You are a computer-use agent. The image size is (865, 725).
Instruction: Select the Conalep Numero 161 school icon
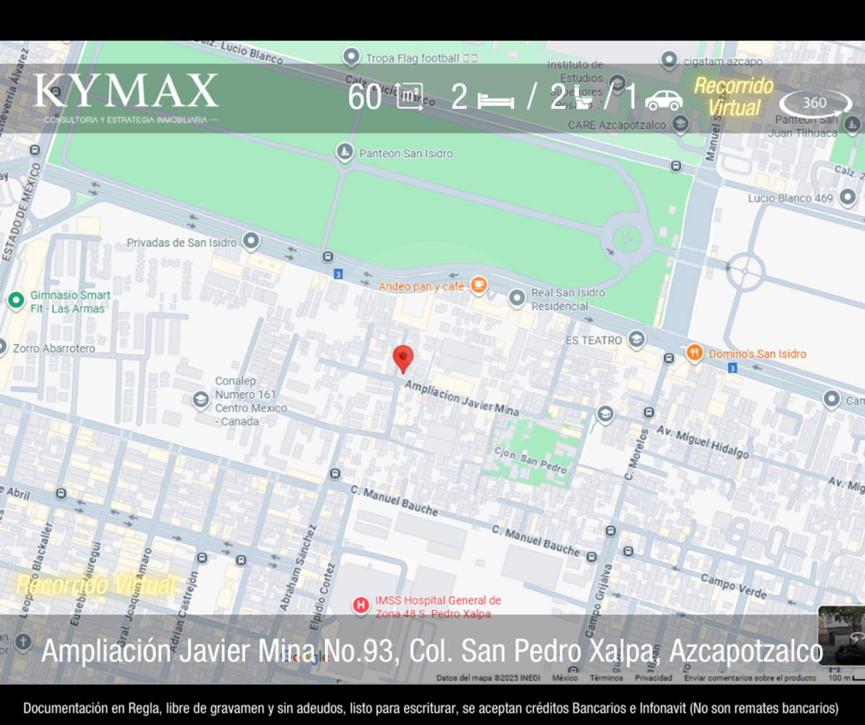[x=201, y=400]
